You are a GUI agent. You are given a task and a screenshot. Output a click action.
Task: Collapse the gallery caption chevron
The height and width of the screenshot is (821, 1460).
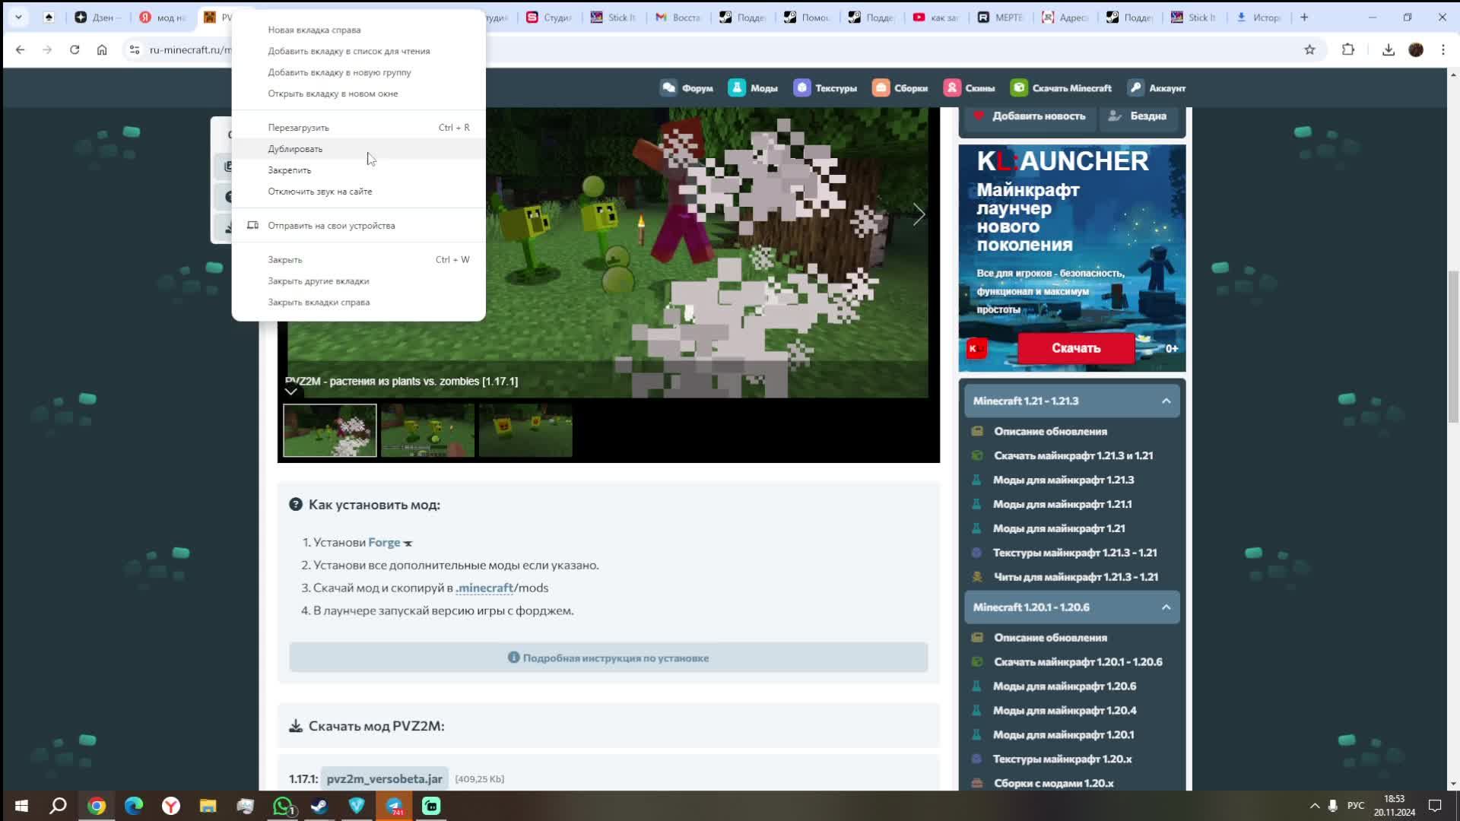(290, 391)
